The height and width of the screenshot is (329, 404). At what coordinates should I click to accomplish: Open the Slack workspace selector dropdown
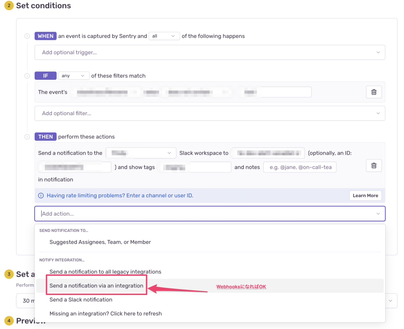(x=141, y=153)
